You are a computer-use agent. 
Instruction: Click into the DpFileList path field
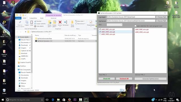131,21
